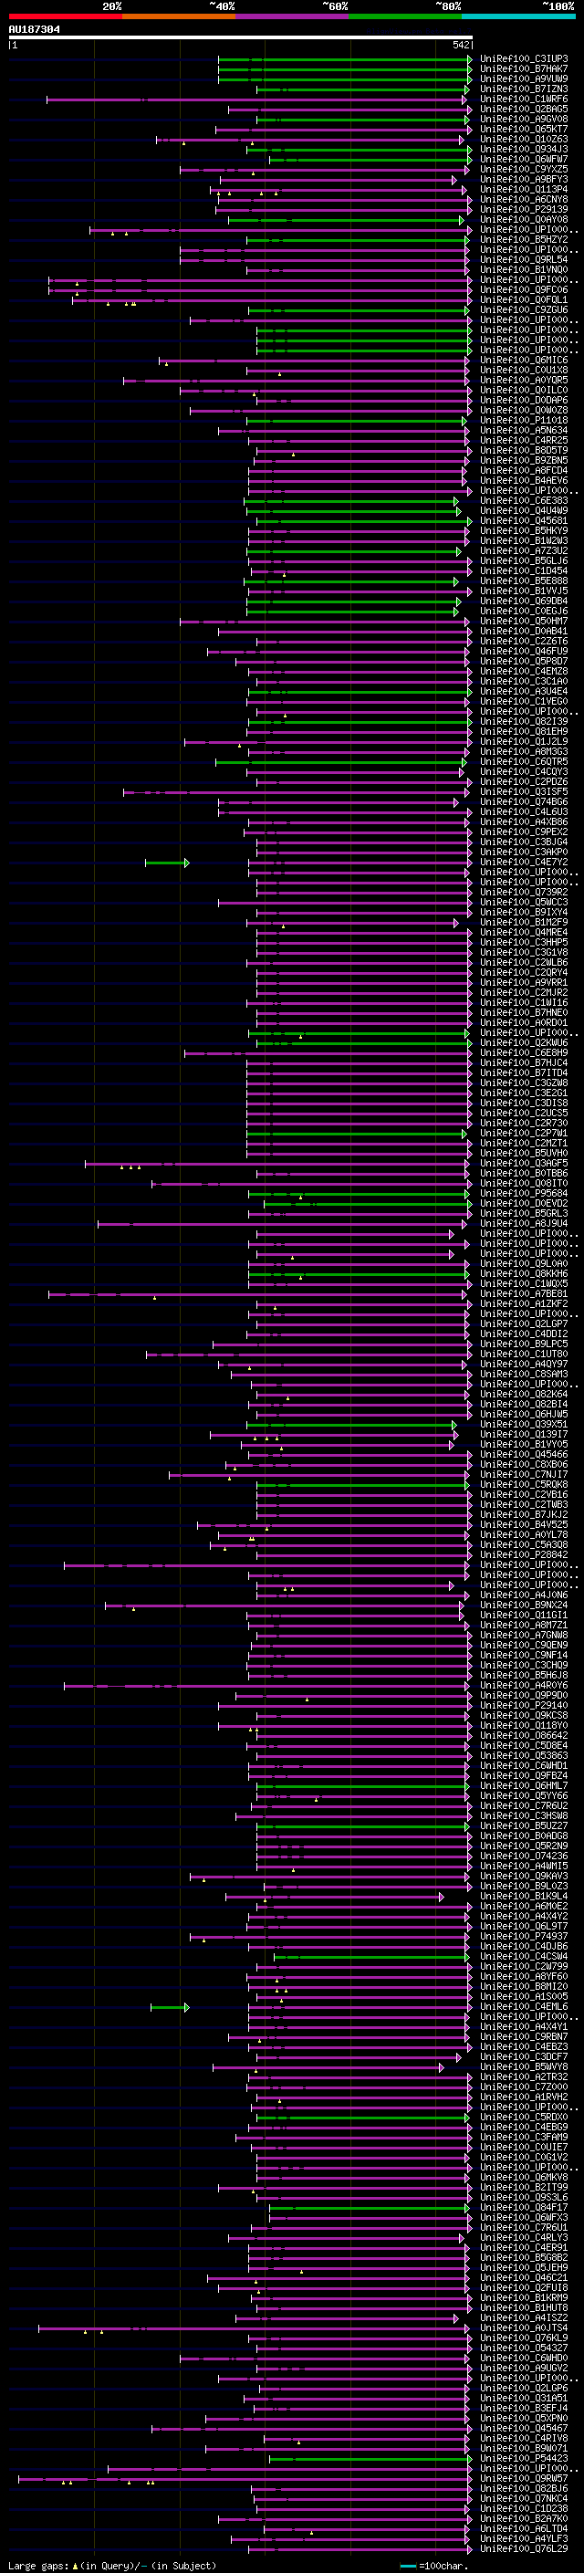The height and width of the screenshot is (2573, 584).
Task: Select label UniRef100_C4E7Y2
Action: pyautogui.click(x=524, y=862)
